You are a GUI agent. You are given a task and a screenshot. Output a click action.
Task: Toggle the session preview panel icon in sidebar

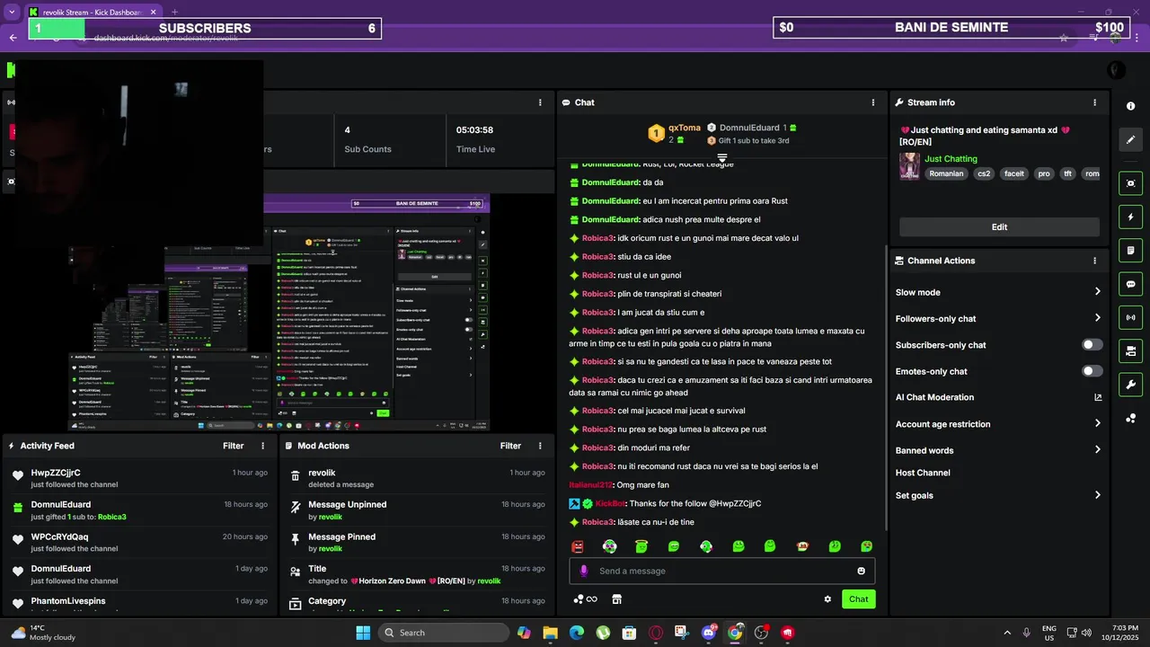coord(1130,183)
